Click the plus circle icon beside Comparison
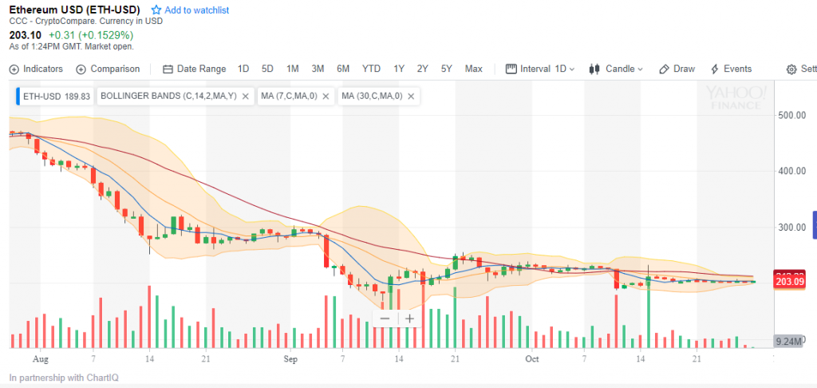Image resolution: width=817 pixels, height=388 pixels. click(81, 69)
